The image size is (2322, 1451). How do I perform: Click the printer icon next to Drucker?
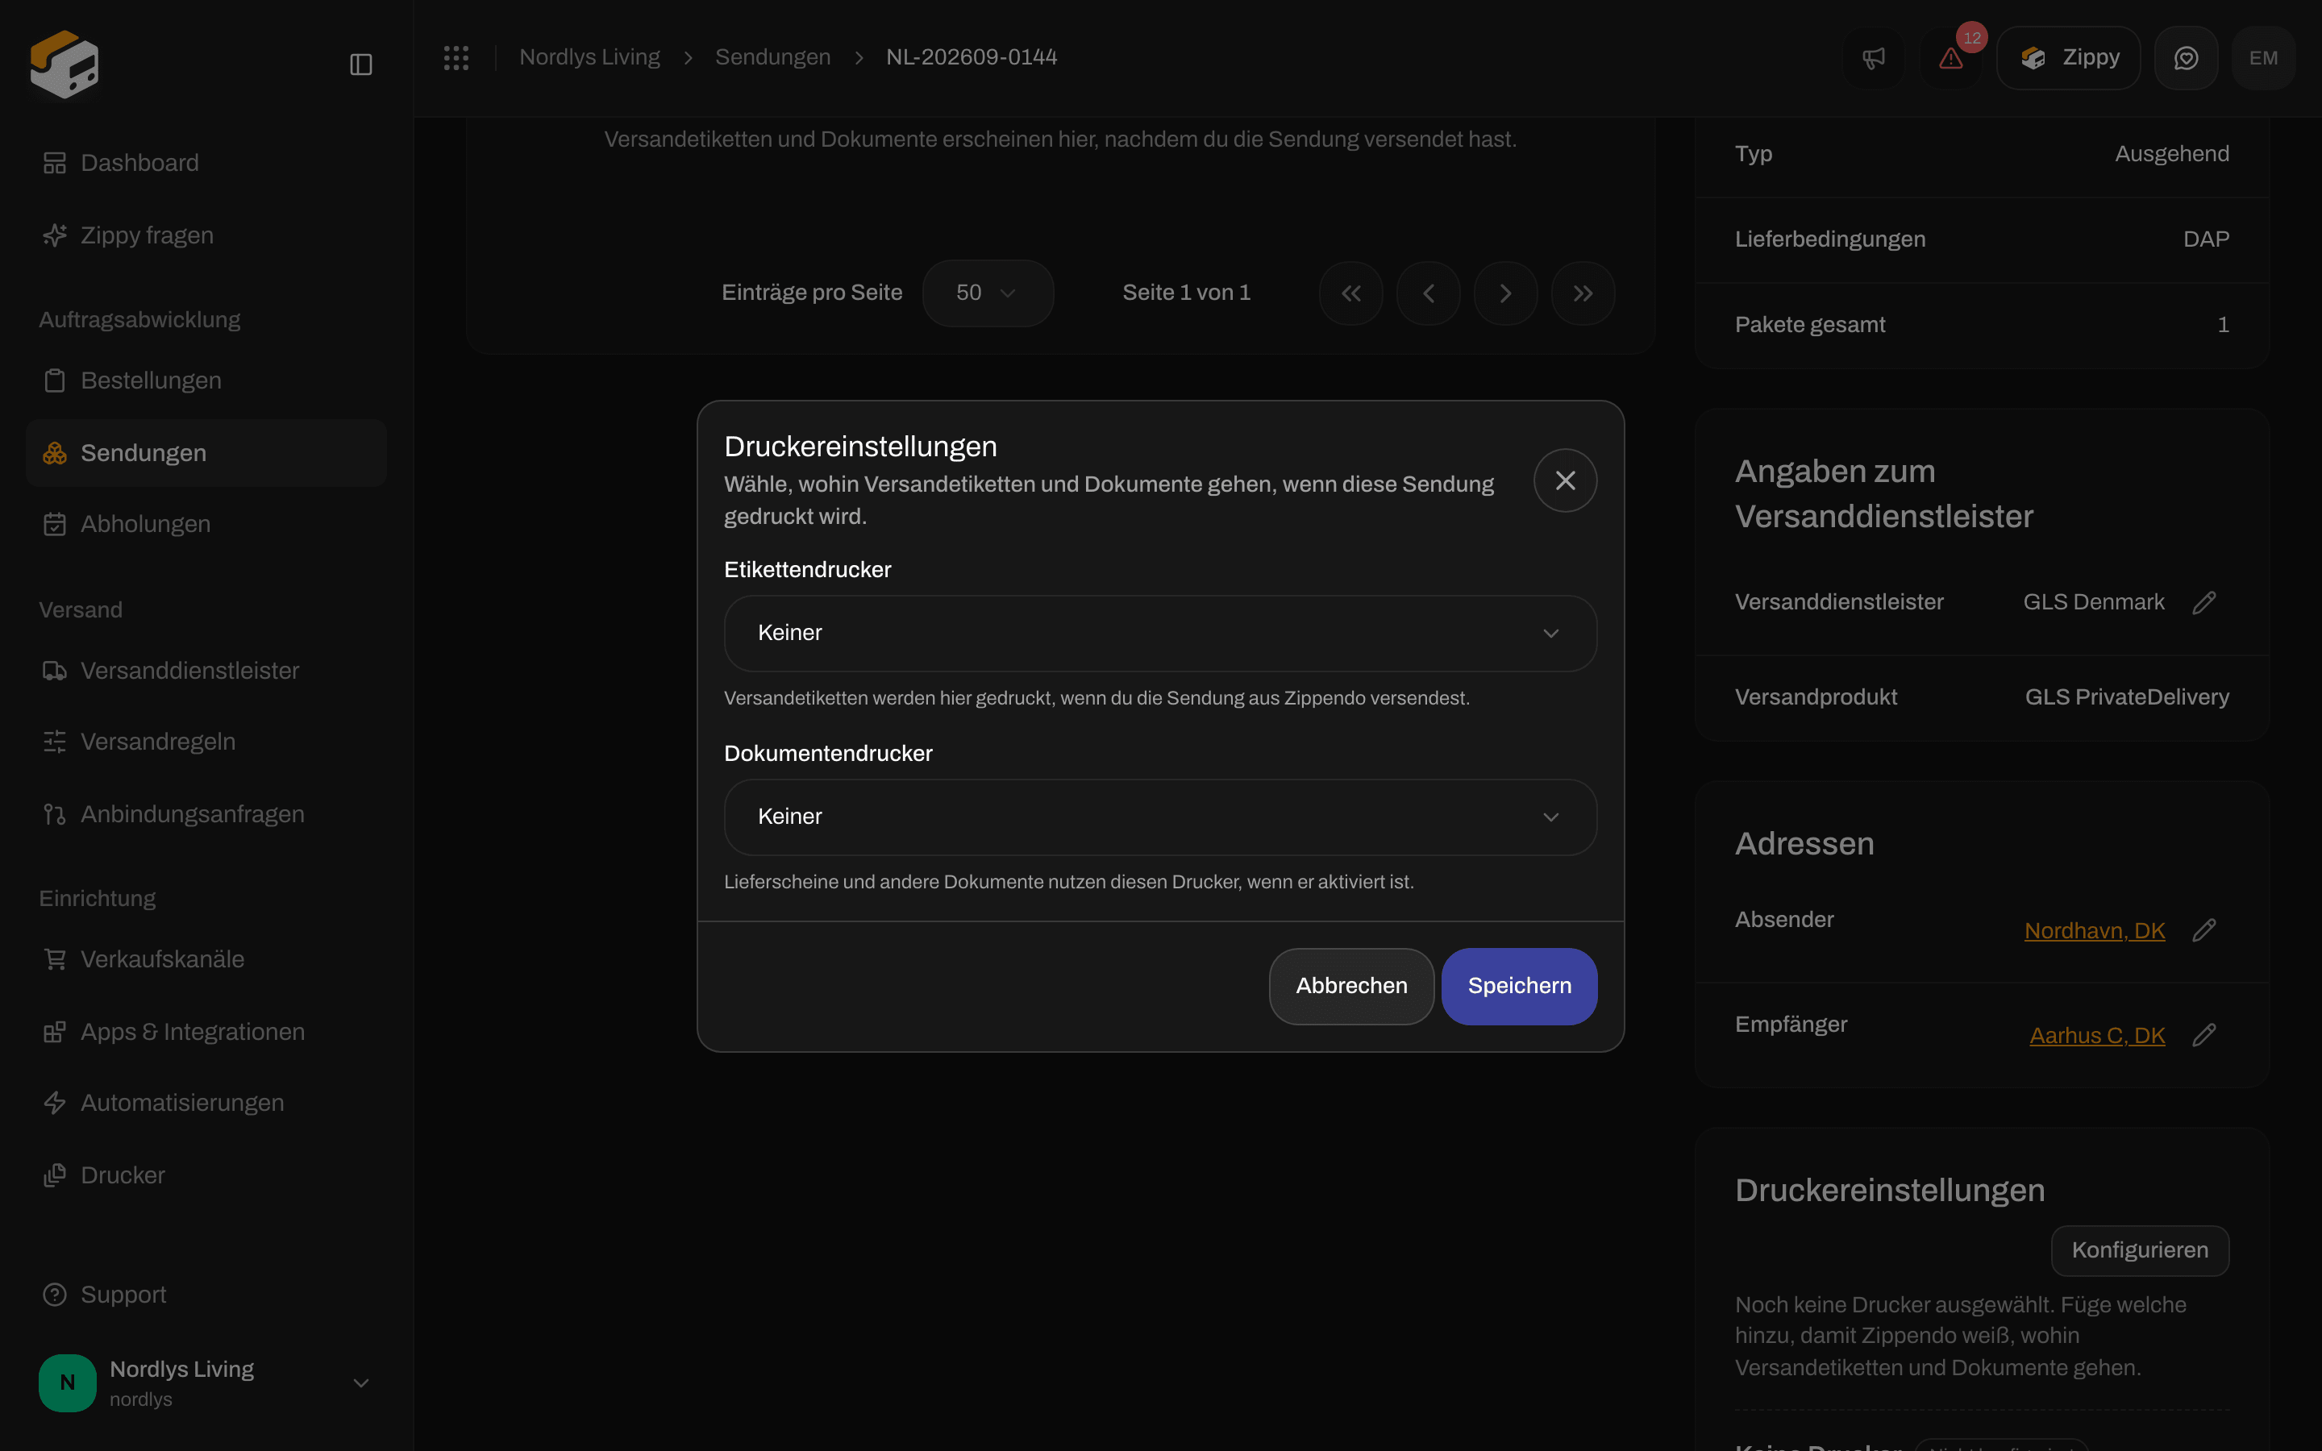(x=55, y=1175)
